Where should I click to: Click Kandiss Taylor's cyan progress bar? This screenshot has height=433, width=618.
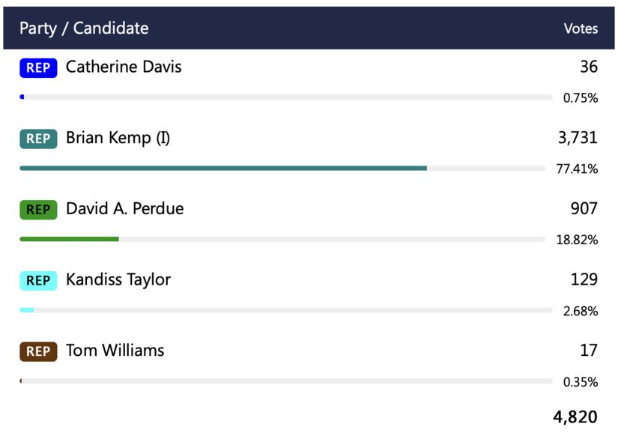(x=27, y=310)
